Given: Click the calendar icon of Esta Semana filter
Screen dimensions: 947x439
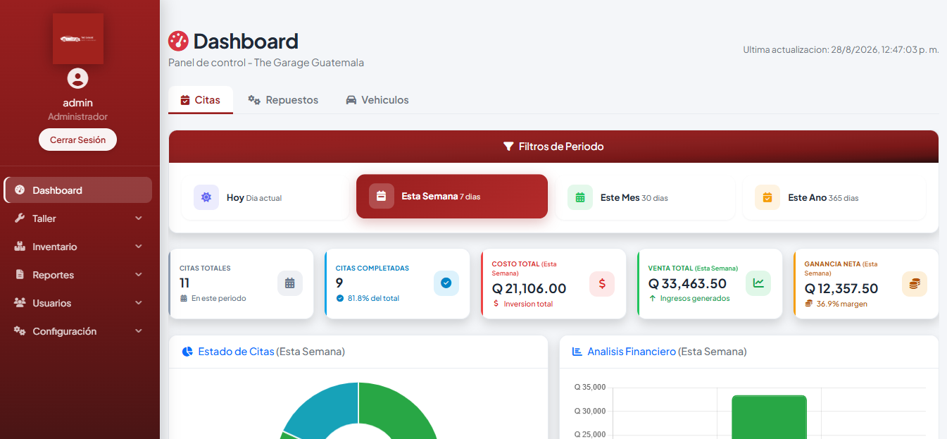Looking at the screenshot, I should 382,197.
